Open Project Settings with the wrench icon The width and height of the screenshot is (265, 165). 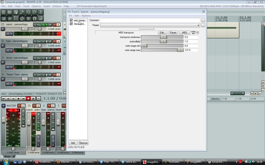22,12
